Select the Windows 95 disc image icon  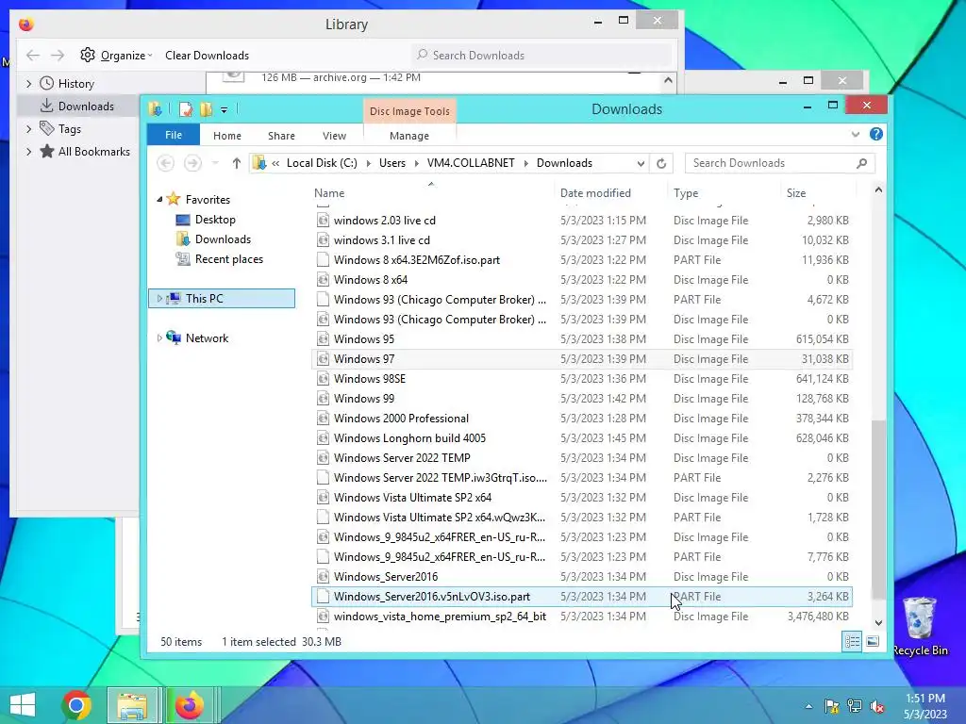(x=323, y=339)
